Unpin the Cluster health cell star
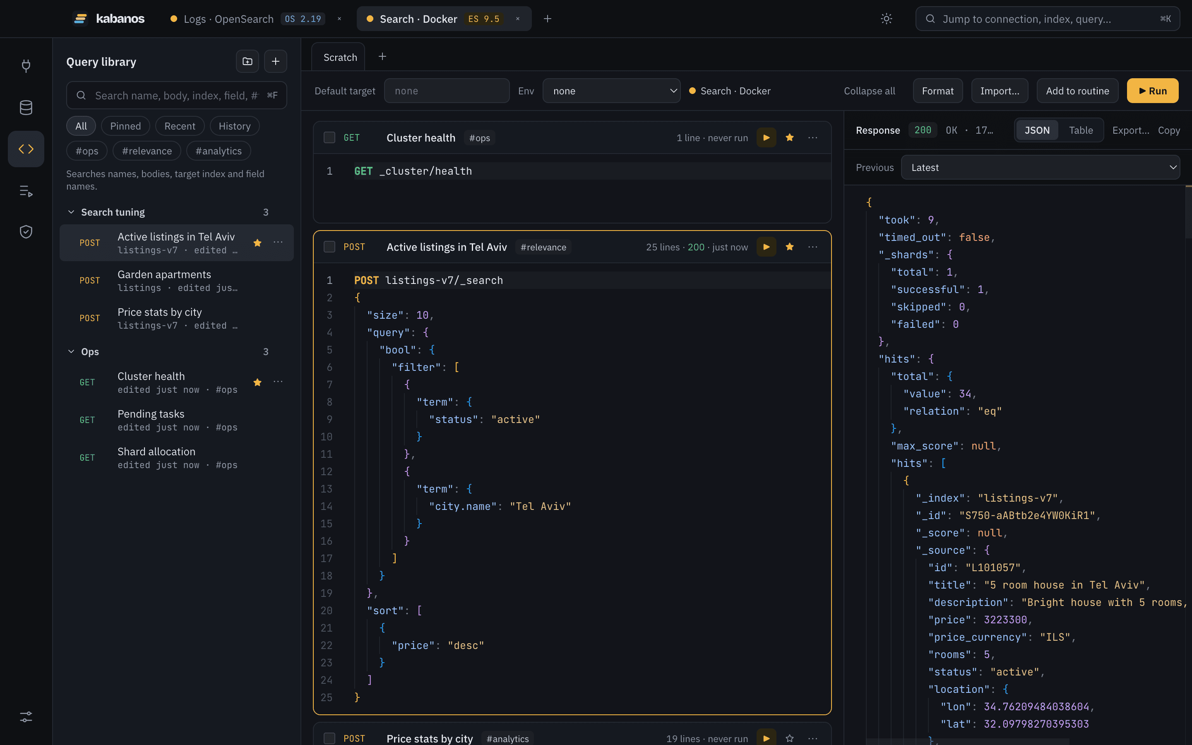The height and width of the screenshot is (745, 1192). pos(790,138)
